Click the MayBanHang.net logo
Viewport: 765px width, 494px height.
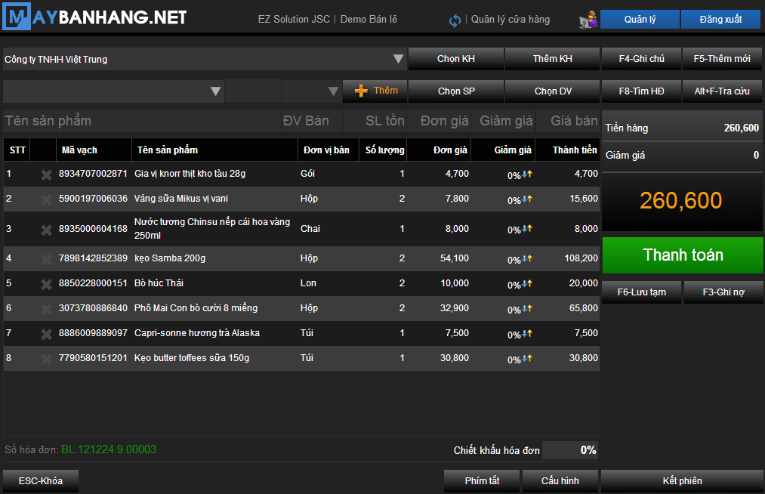[x=94, y=18]
